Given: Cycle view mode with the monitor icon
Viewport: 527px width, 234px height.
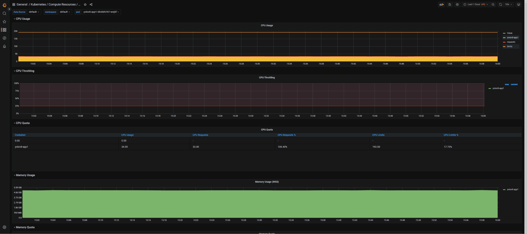Looking at the screenshot, I should (x=519, y=4).
